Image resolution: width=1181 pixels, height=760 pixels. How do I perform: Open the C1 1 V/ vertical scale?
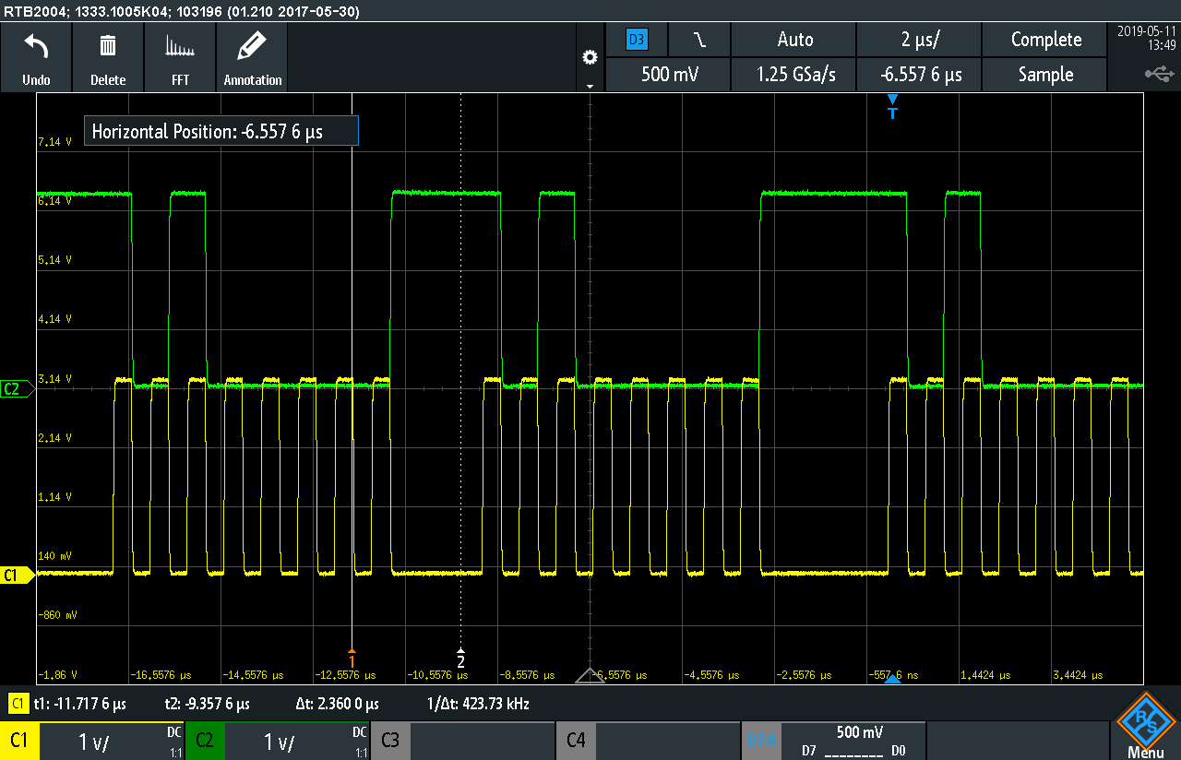tap(112, 741)
